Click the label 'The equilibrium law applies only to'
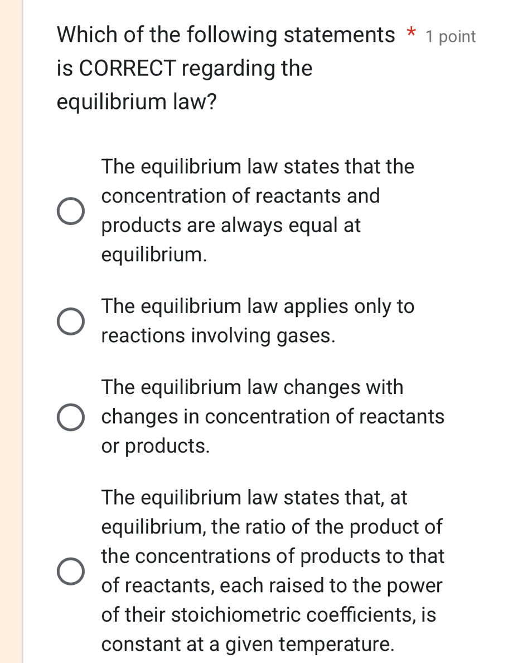Viewport: 508px width, 663px height. coord(258,306)
